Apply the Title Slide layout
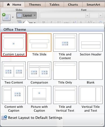Image resolution: width=105 pixels, height=127 pixels. tap(39, 42)
